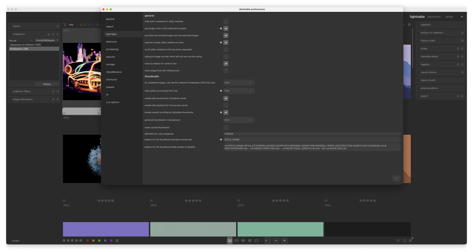Switch to culling layout in fixed mode
This screenshot has height=252, width=473.
point(243,241)
